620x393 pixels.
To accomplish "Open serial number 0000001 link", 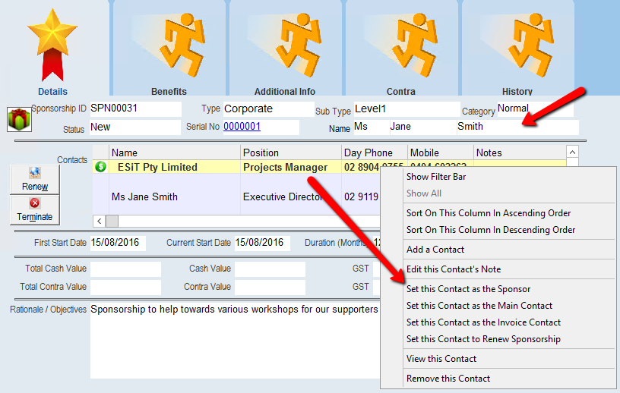I will tap(242, 127).
